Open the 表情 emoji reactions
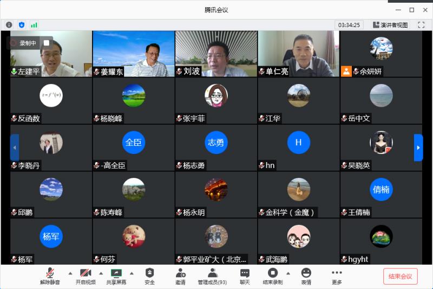The height and width of the screenshot is (289, 433). [306, 277]
